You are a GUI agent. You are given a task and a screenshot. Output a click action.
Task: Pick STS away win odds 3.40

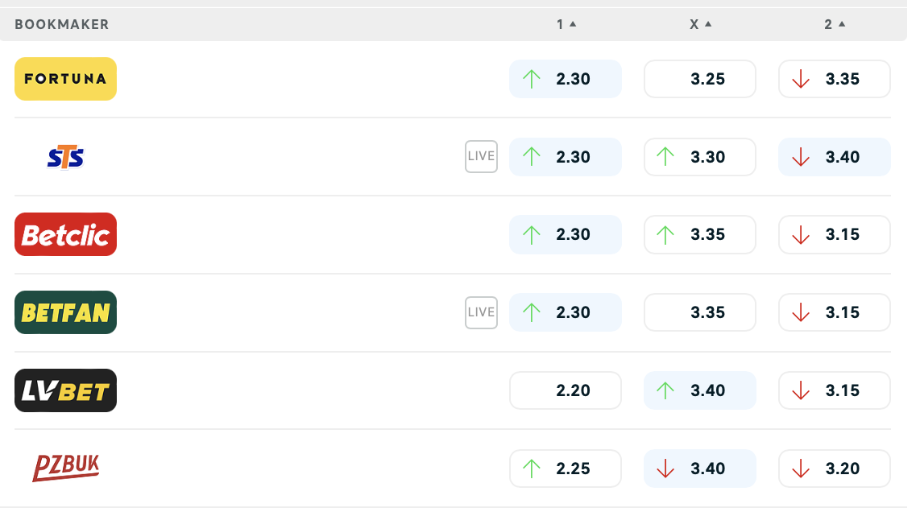pos(835,157)
